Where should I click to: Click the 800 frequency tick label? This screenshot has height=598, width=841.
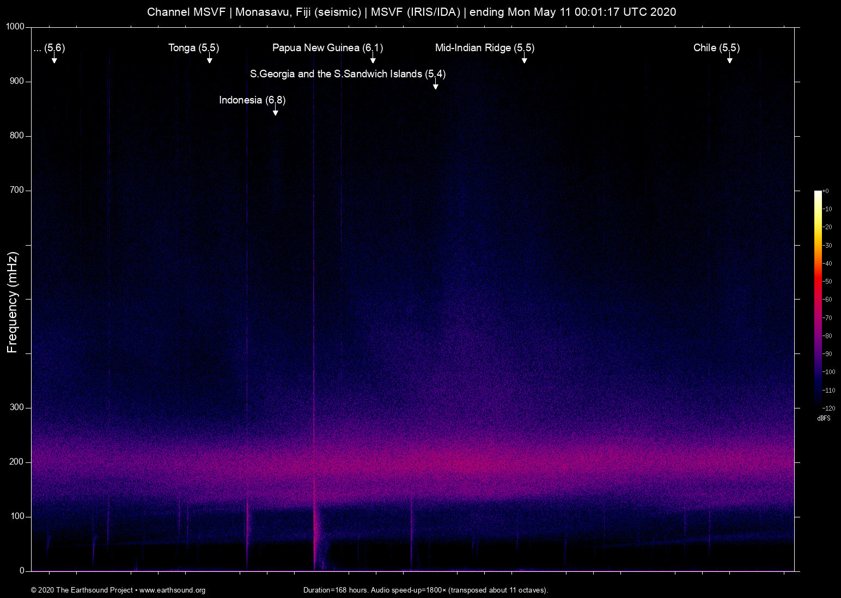click(17, 136)
